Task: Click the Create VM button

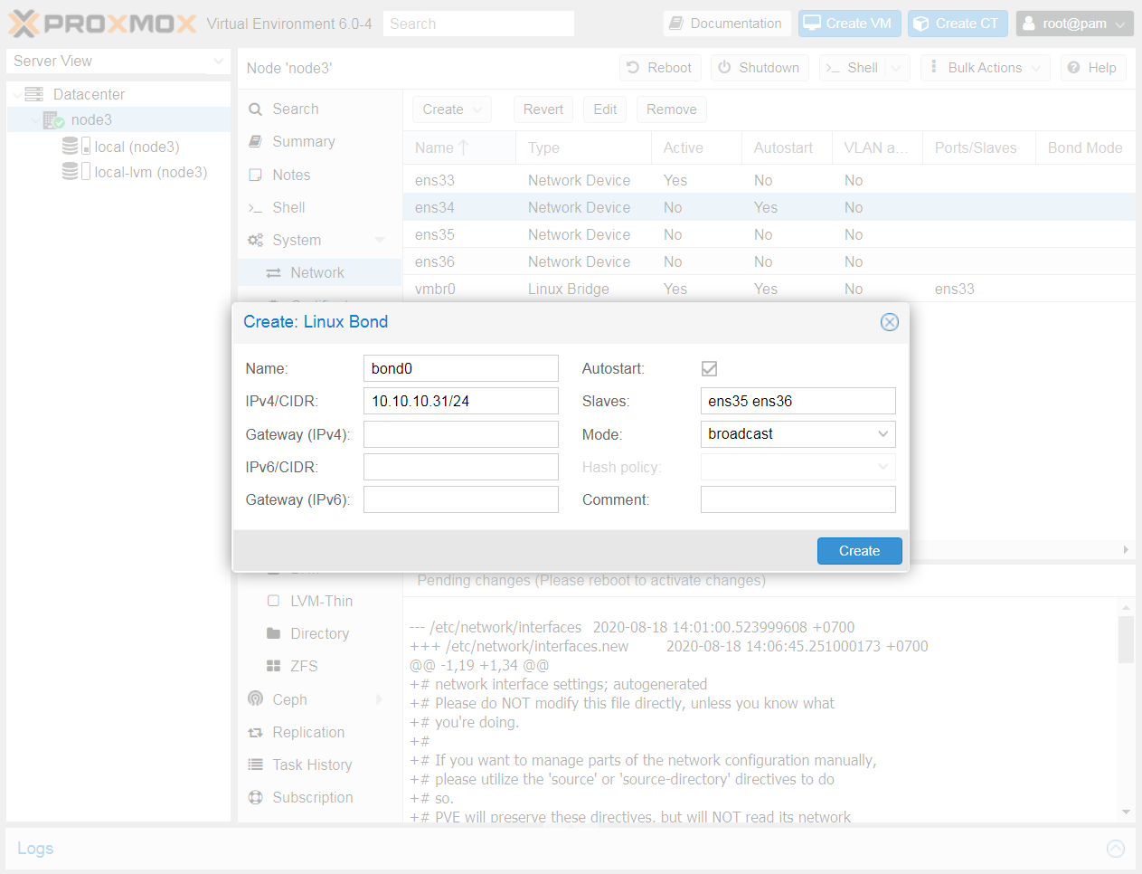Action: (x=849, y=24)
